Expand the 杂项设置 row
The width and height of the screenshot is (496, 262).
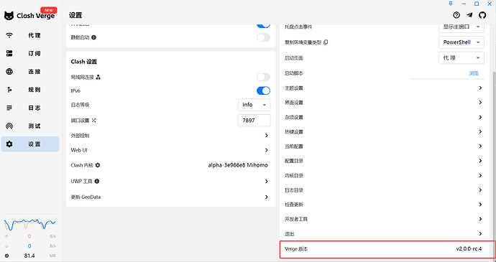point(384,117)
